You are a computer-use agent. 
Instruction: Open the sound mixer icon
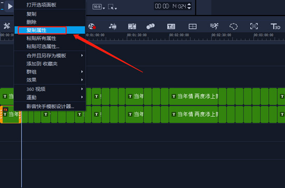[x=112, y=26]
